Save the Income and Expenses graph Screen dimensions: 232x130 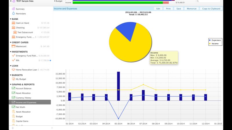tap(179, 9)
